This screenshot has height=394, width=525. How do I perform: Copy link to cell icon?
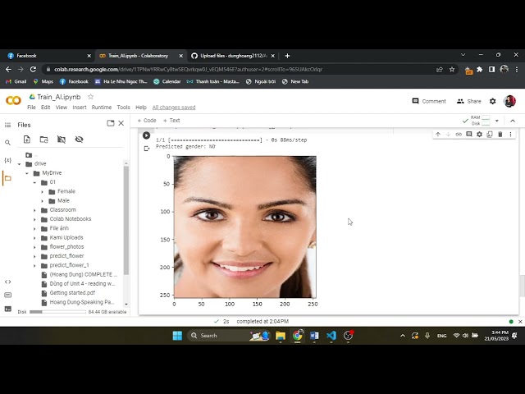[x=459, y=135]
